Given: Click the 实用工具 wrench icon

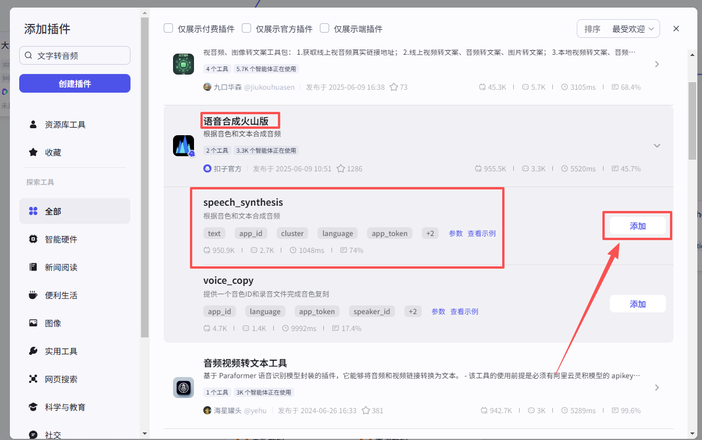Looking at the screenshot, I should pos(33,351).
